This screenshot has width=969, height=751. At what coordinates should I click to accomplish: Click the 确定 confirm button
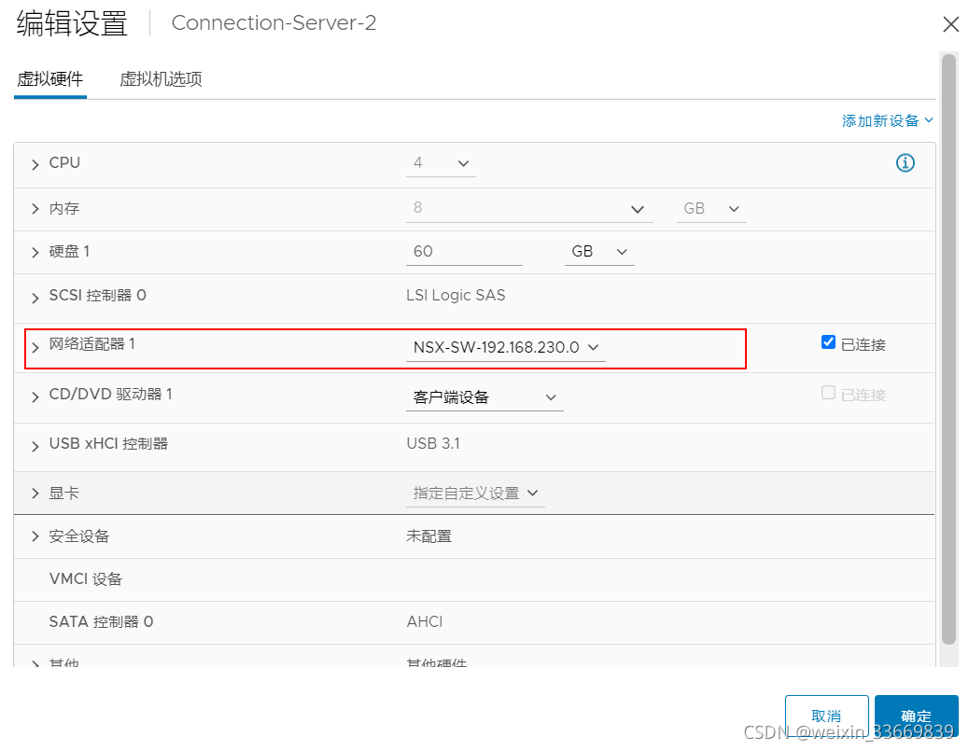[x=916, y=716]
